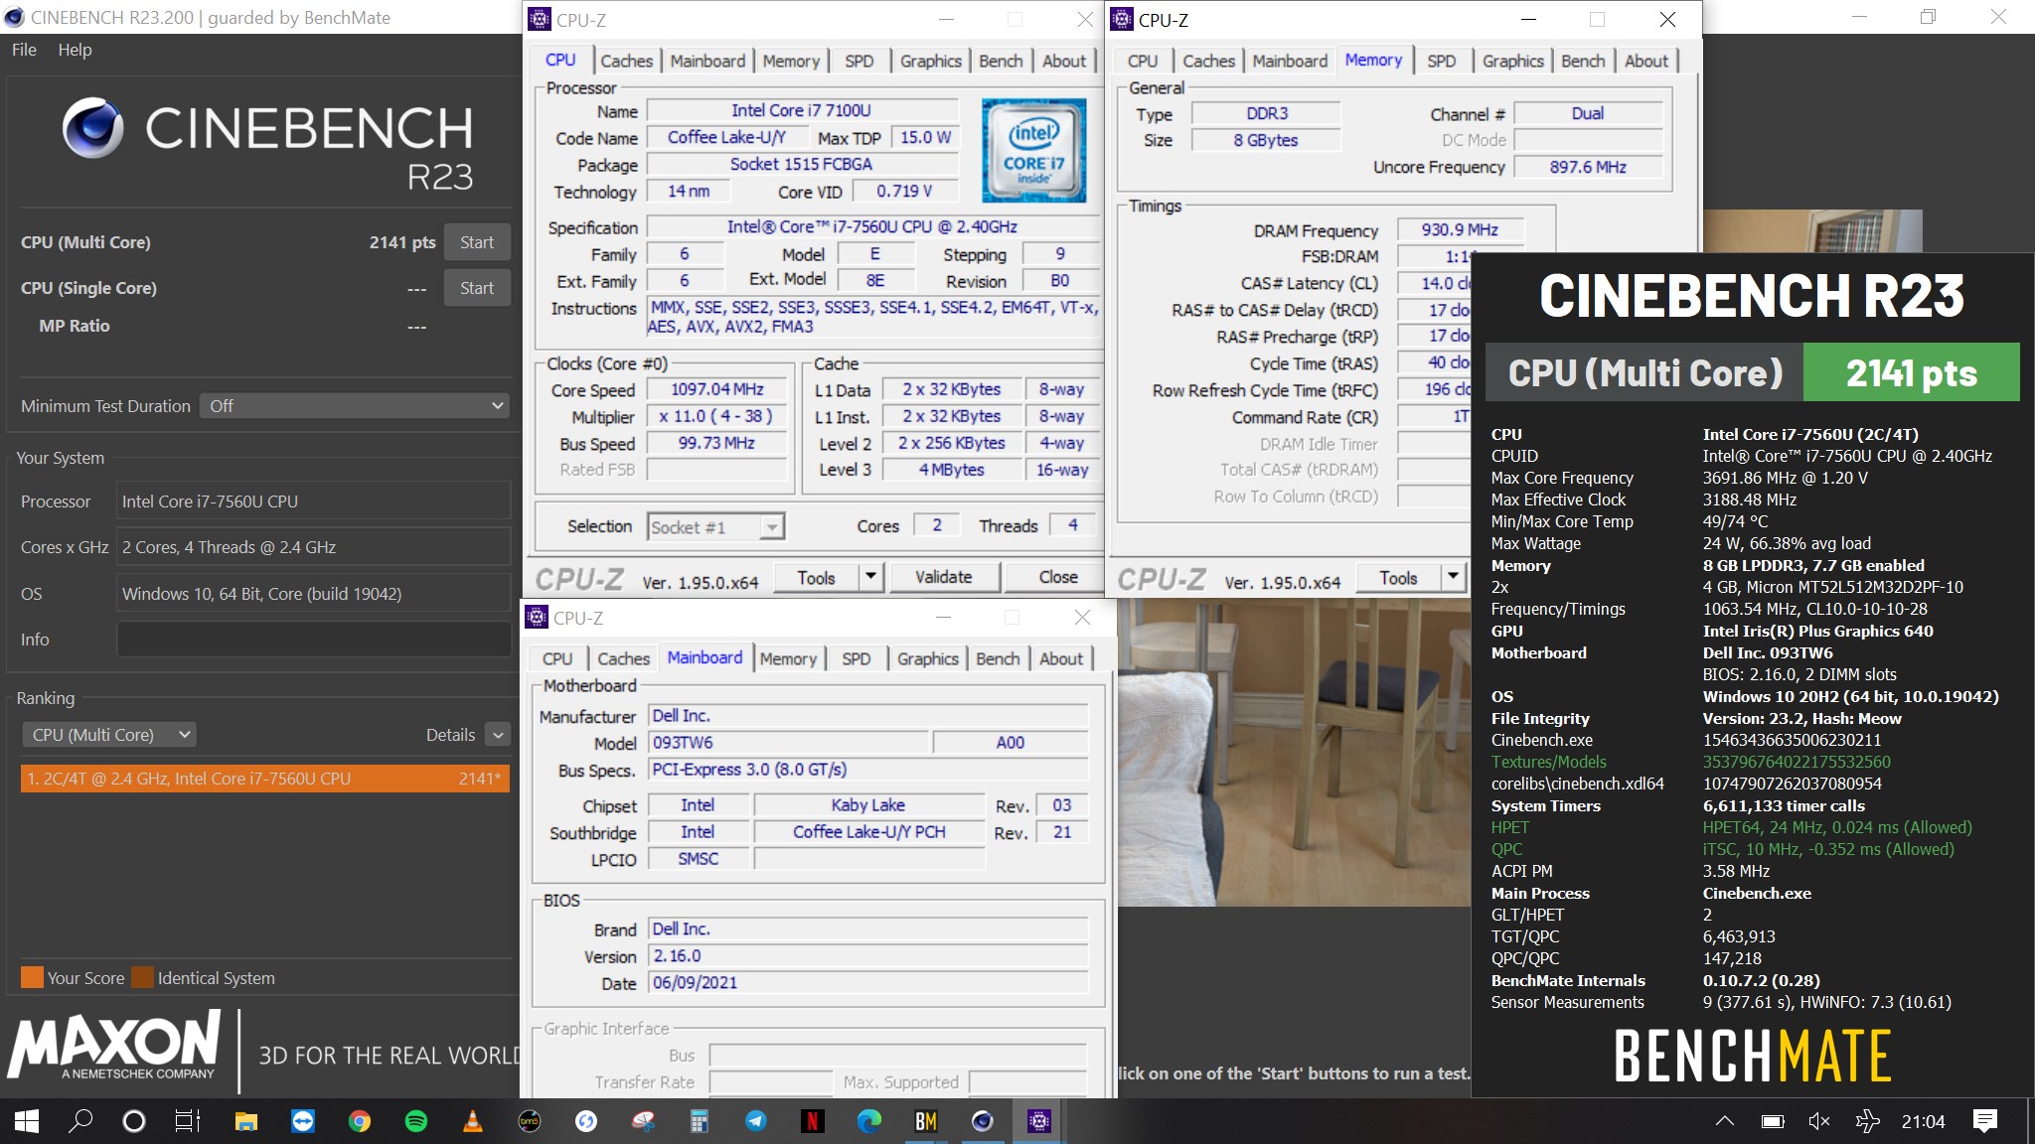Viewport: 2035px width, 1144px height.
Task: Open Tools dropdown arrow in CPU-Z Memory window
Action: [x=1453, y=577]
